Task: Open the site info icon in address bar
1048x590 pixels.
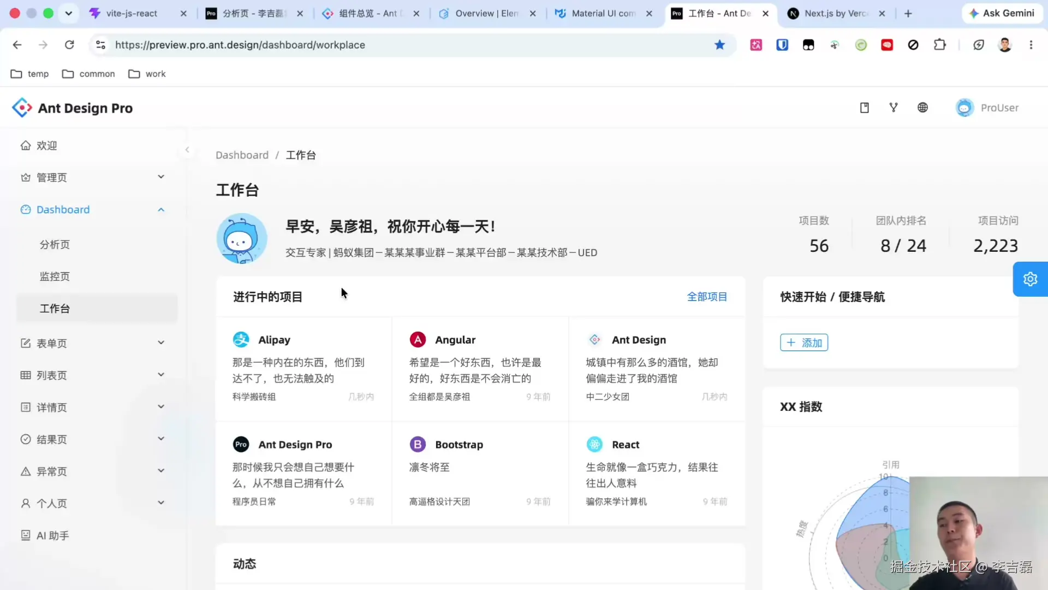Action: tap(100, 45)
